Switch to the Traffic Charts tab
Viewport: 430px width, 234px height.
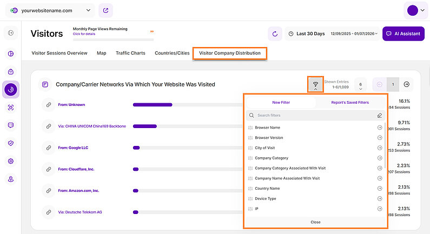tap(130, 53)
